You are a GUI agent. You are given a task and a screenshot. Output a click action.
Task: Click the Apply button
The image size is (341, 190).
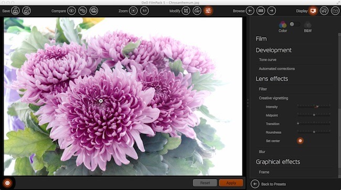231,183
